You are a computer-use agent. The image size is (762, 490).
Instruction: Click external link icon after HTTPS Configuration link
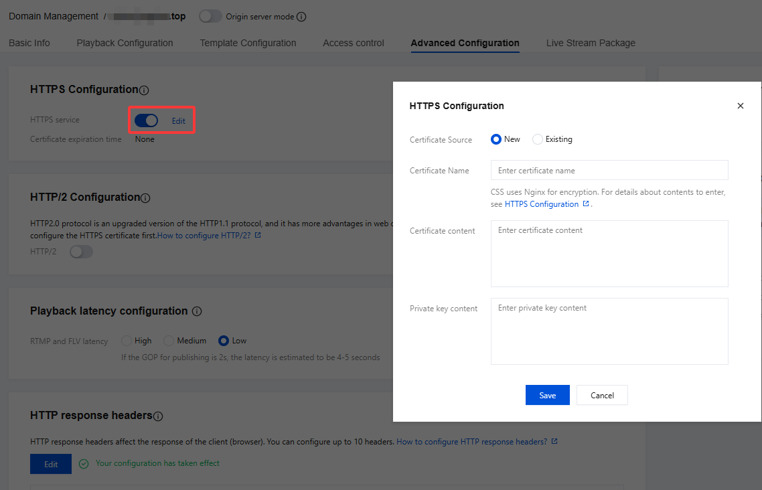click(586, 204)
